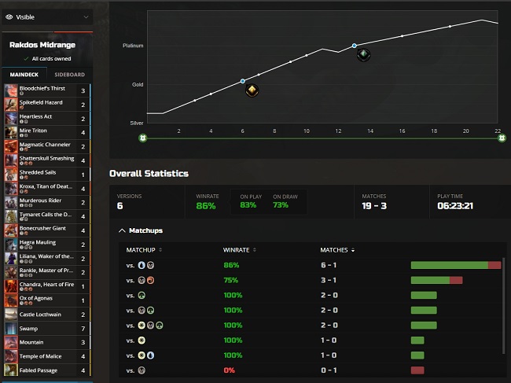Click the Mire Triton card icon

pyautogui.click(x=11, y=131)
